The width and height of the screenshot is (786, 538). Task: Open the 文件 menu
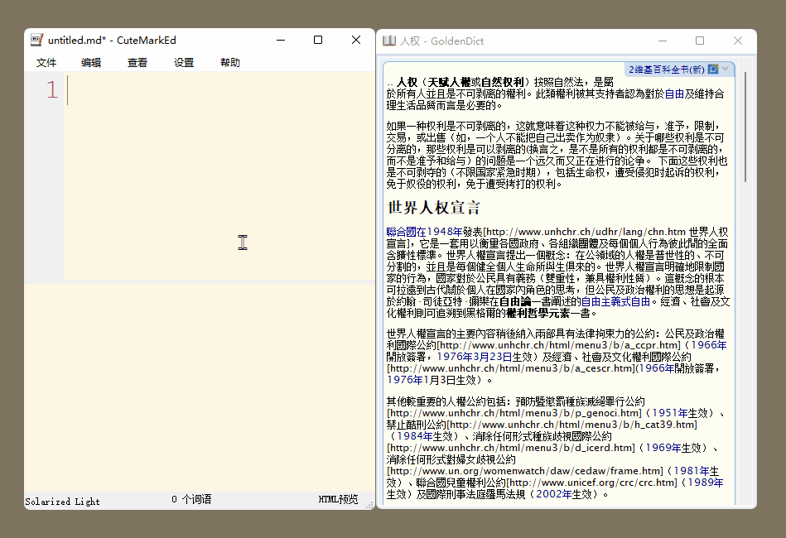pos(46,63)
